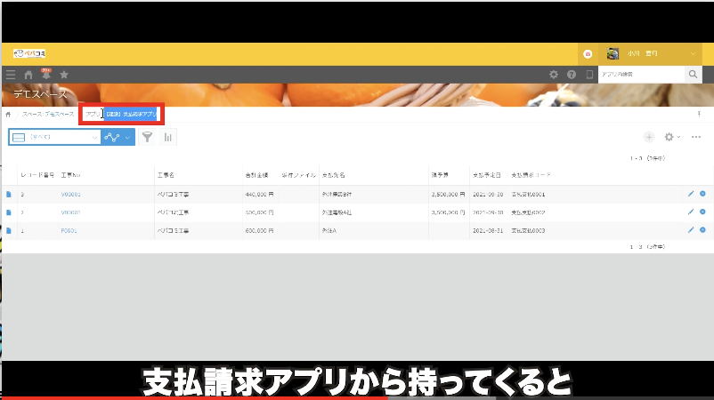
Task: Open the help question mark icon
Action: tap(572, 75)
